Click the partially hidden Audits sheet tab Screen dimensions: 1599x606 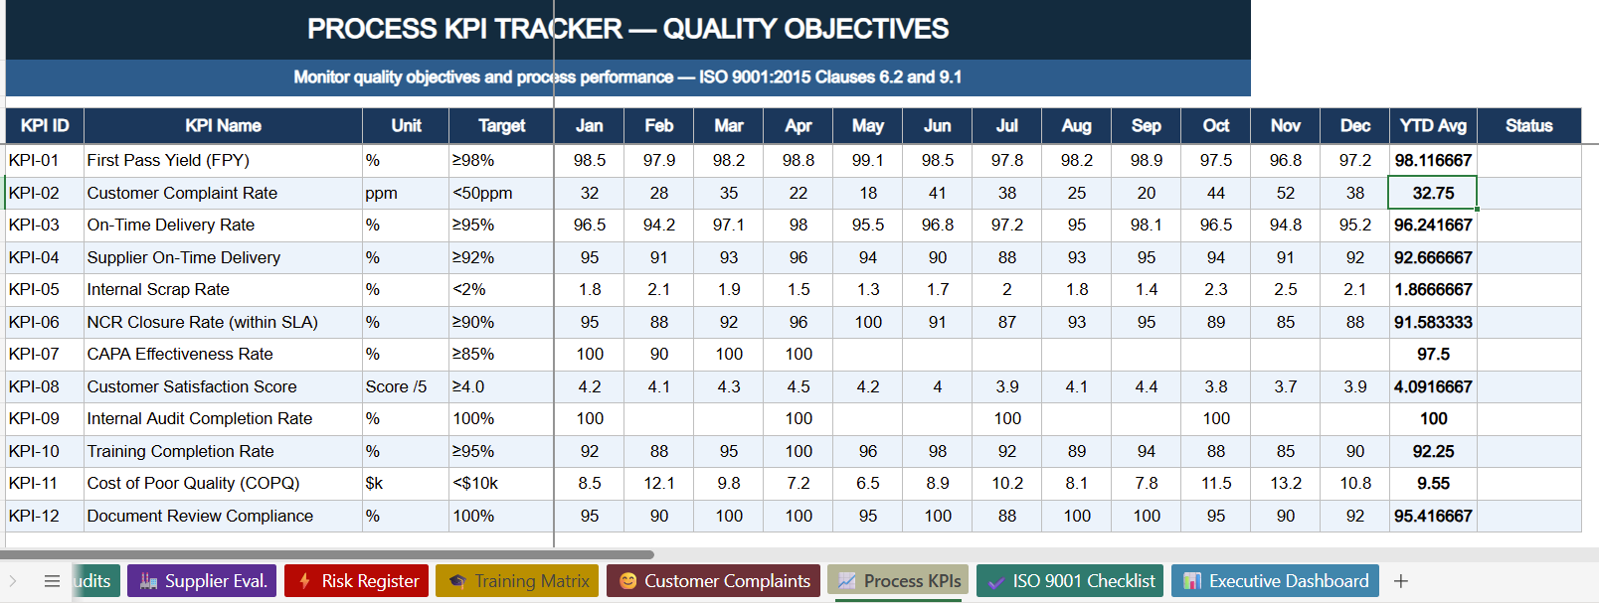click(96, 581)
